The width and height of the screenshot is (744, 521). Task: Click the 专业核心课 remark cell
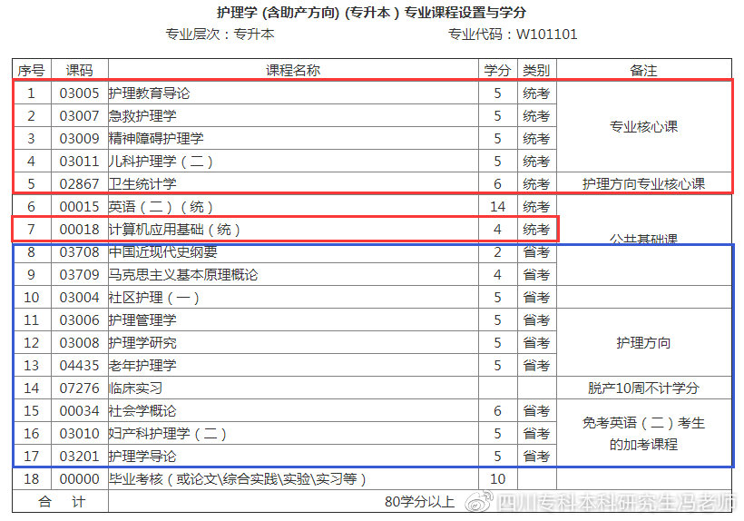pos(643,127)
